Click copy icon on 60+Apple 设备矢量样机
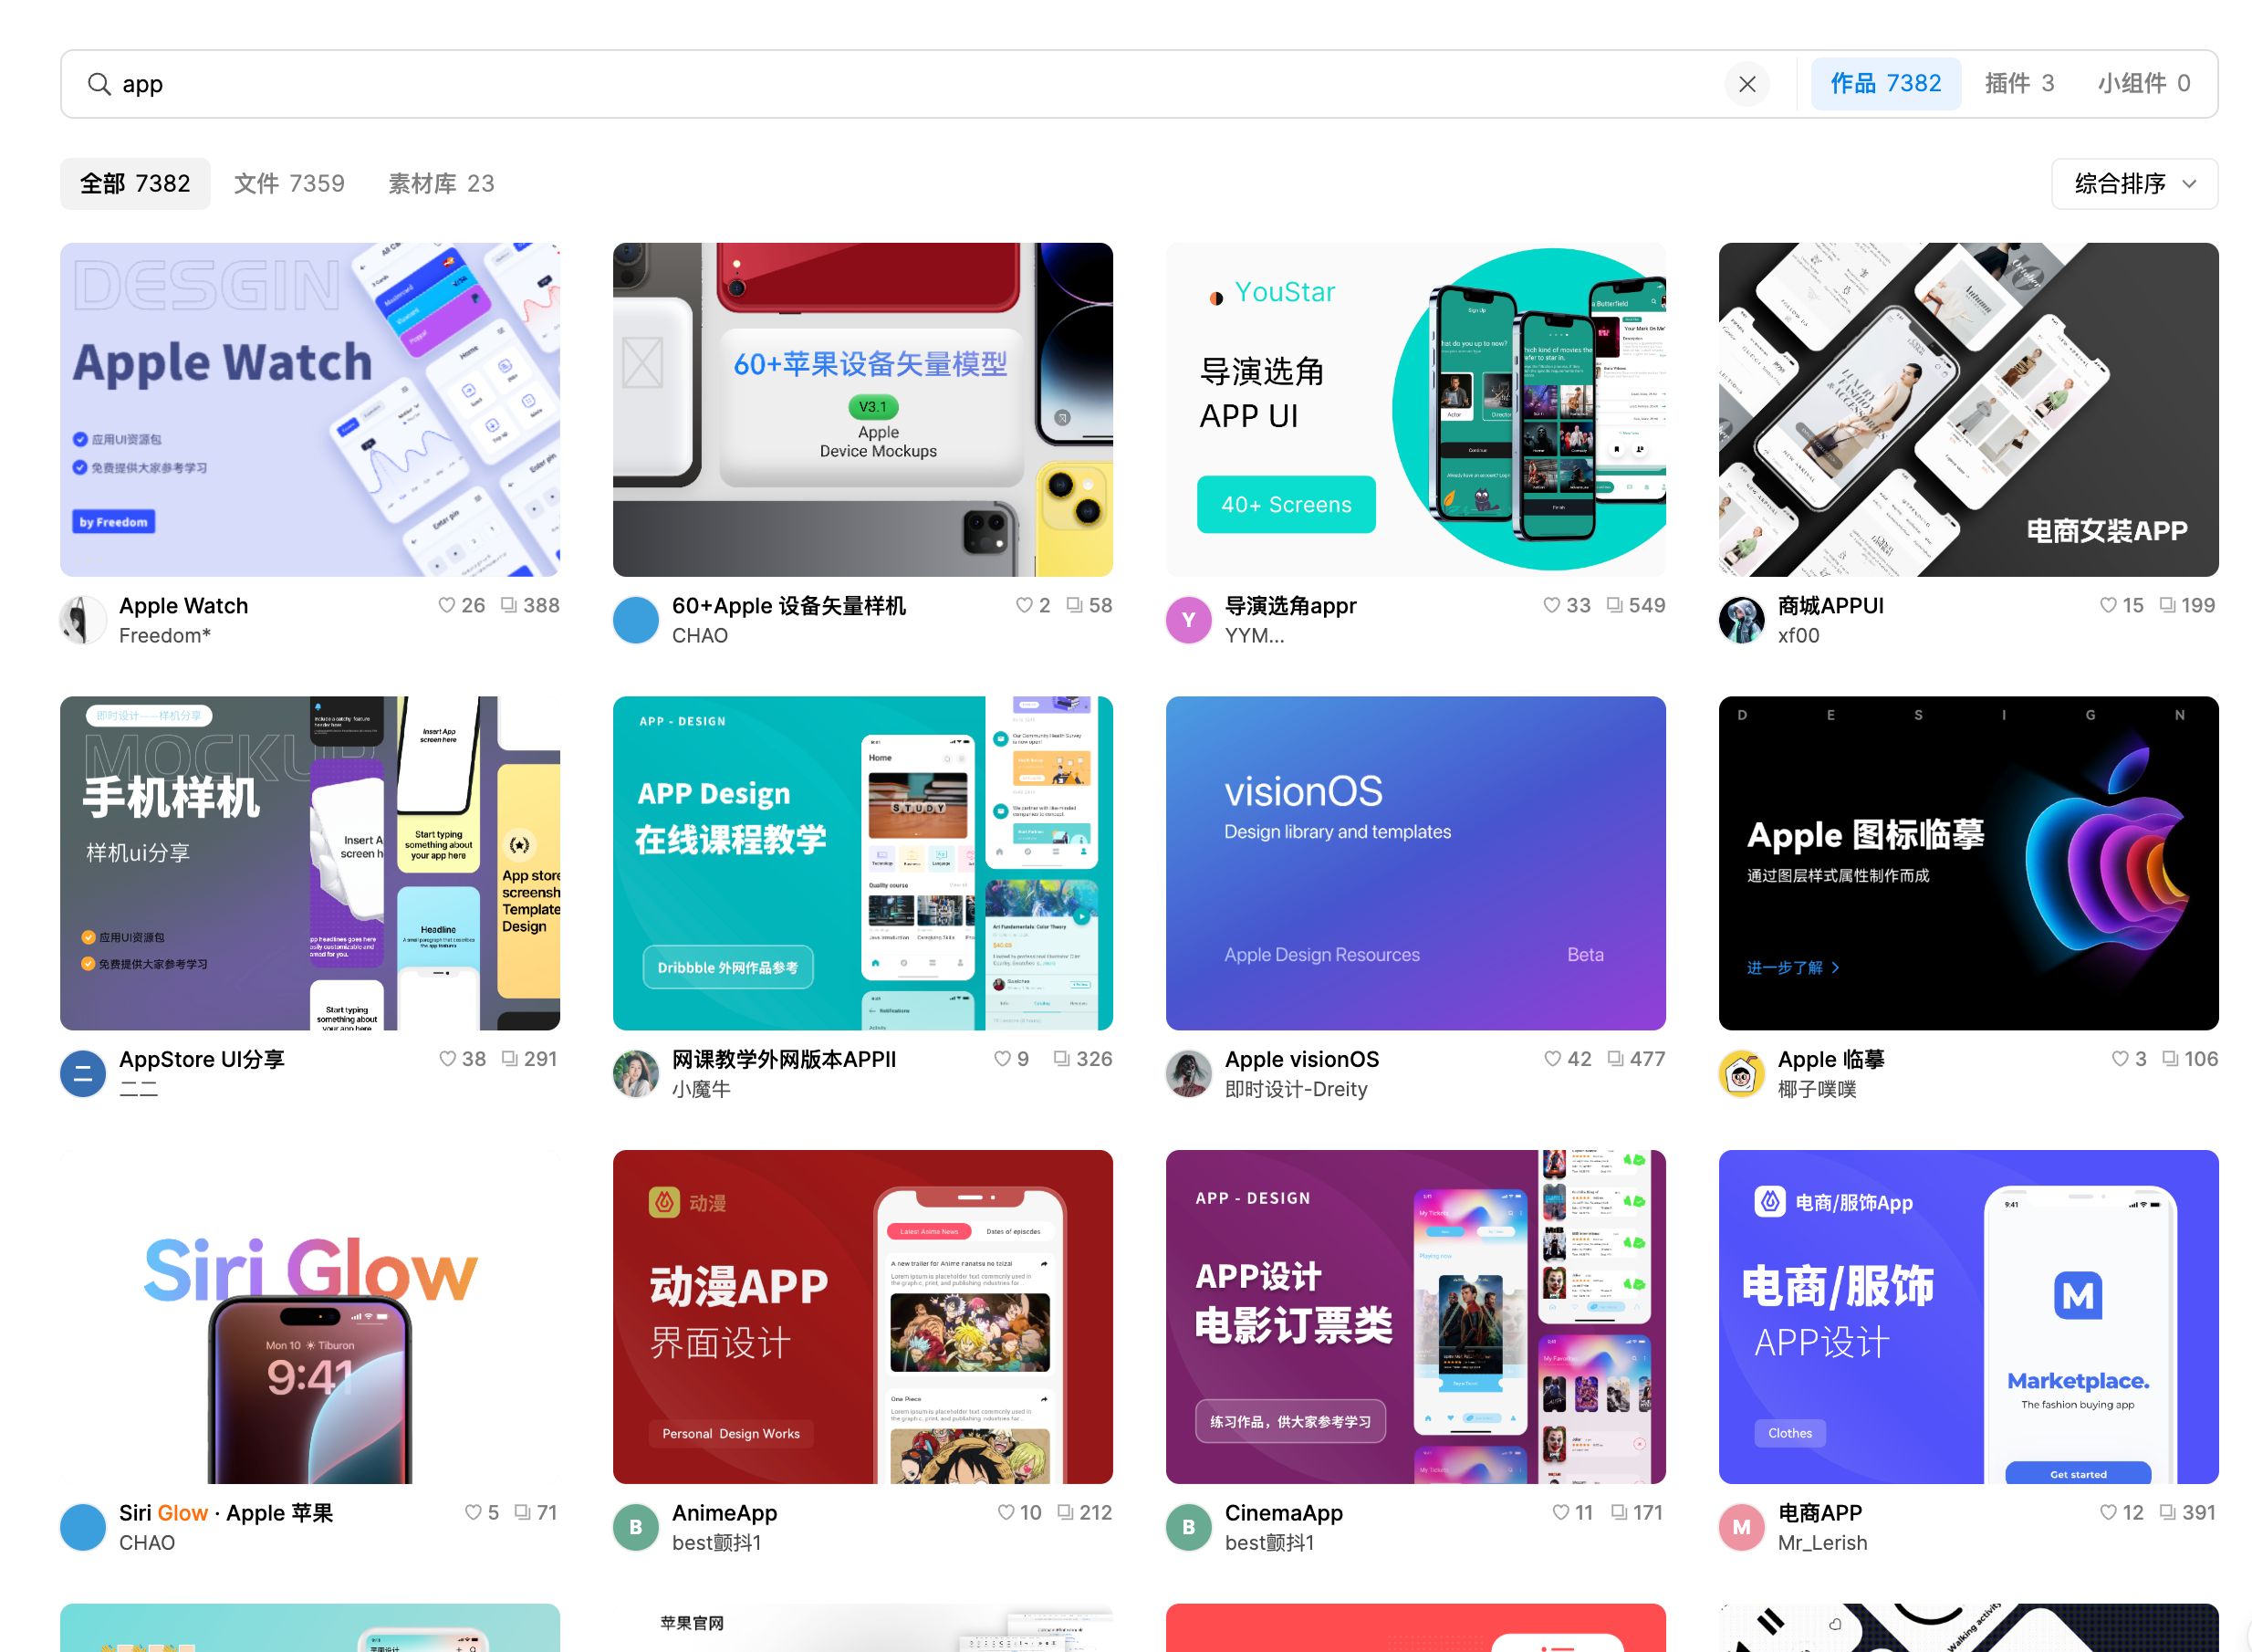Viewport: 2252px width, 1652px height. coord(1073,605)
